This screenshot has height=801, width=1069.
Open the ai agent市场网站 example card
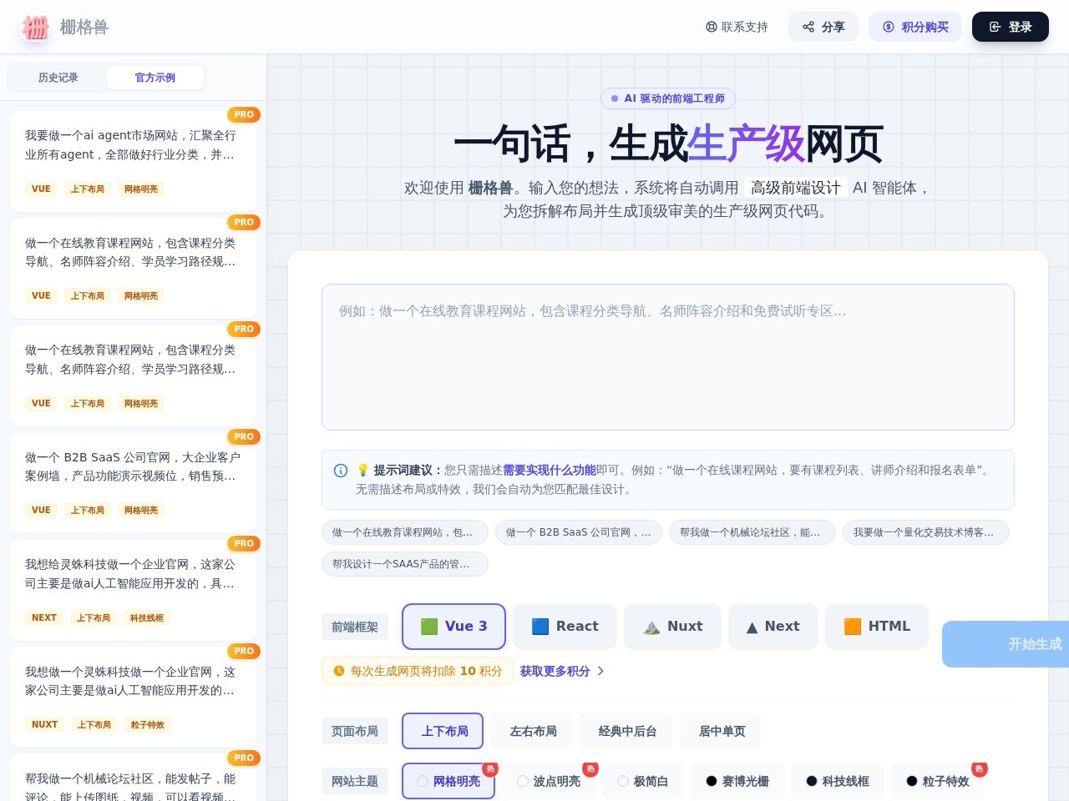click(133, 161)
